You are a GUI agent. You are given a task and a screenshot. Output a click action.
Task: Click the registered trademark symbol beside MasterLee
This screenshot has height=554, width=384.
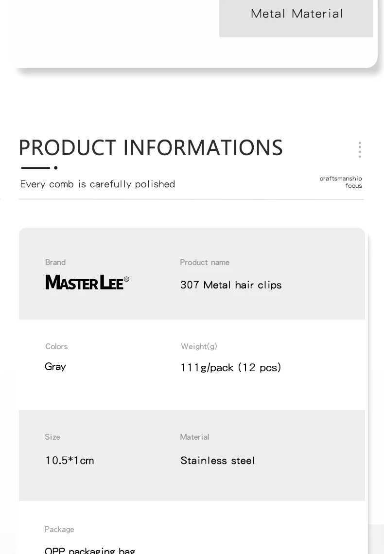coord(126,279)
